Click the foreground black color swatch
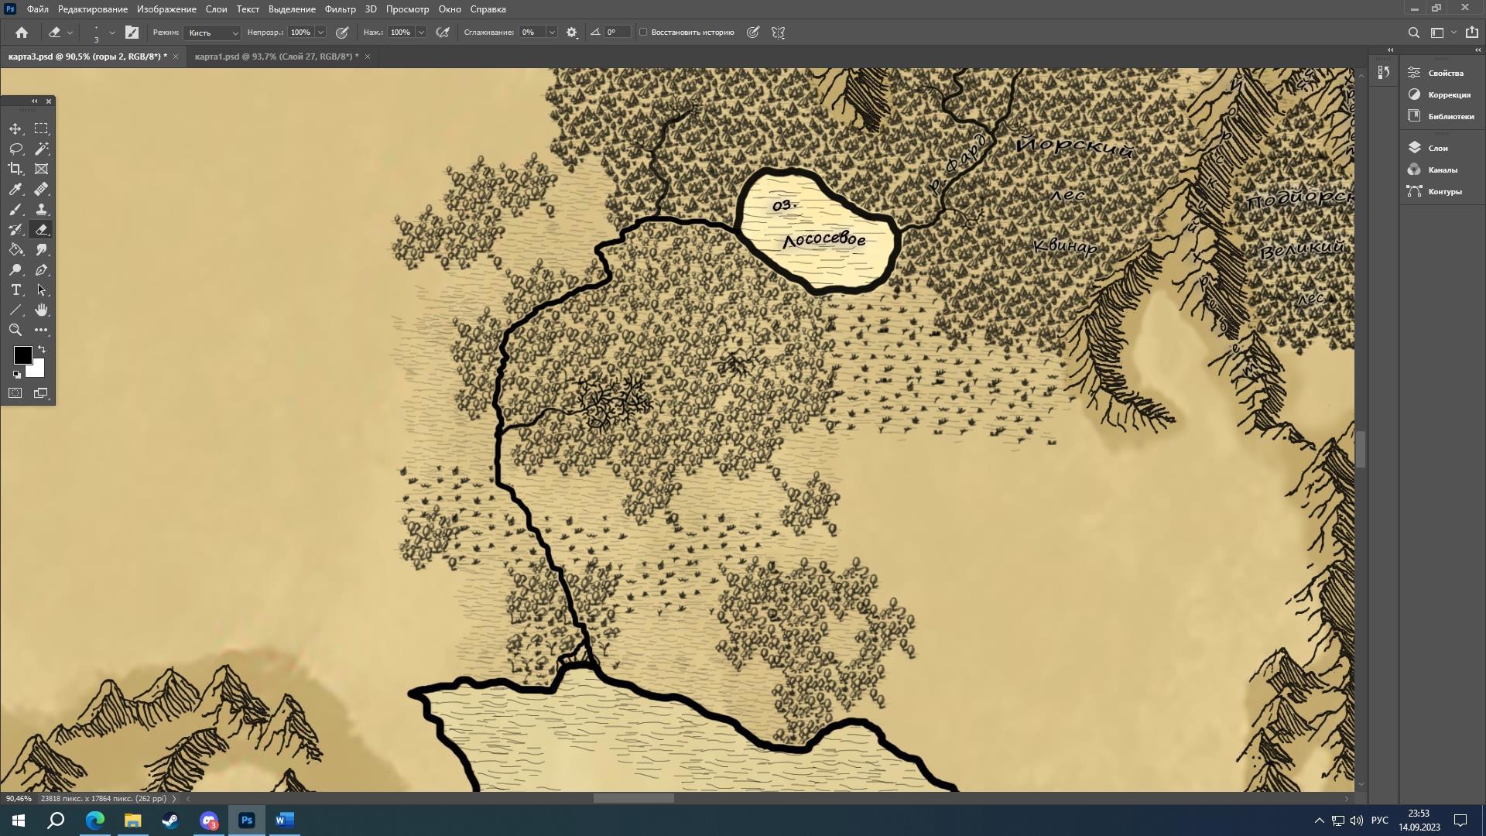The image size is (1486, 836). point(22,355)
